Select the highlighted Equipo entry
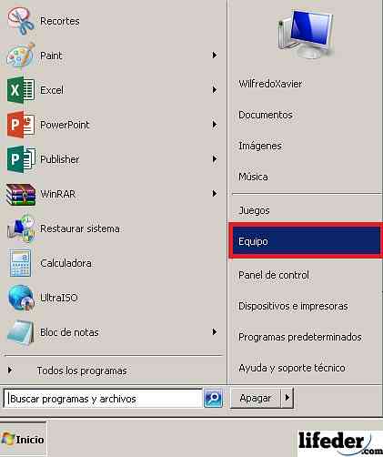Screen dimensions: 383x457 coord(306,241)
